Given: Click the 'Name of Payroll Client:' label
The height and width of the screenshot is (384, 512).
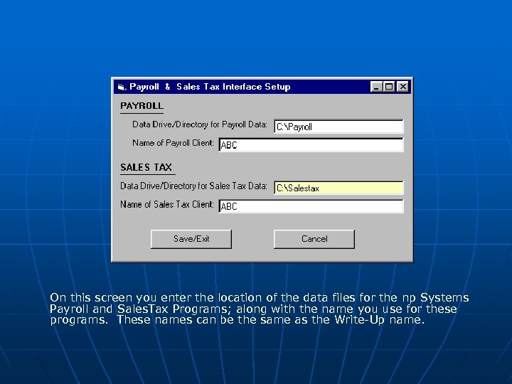Looking at the screenshot, I should [173, 143].
